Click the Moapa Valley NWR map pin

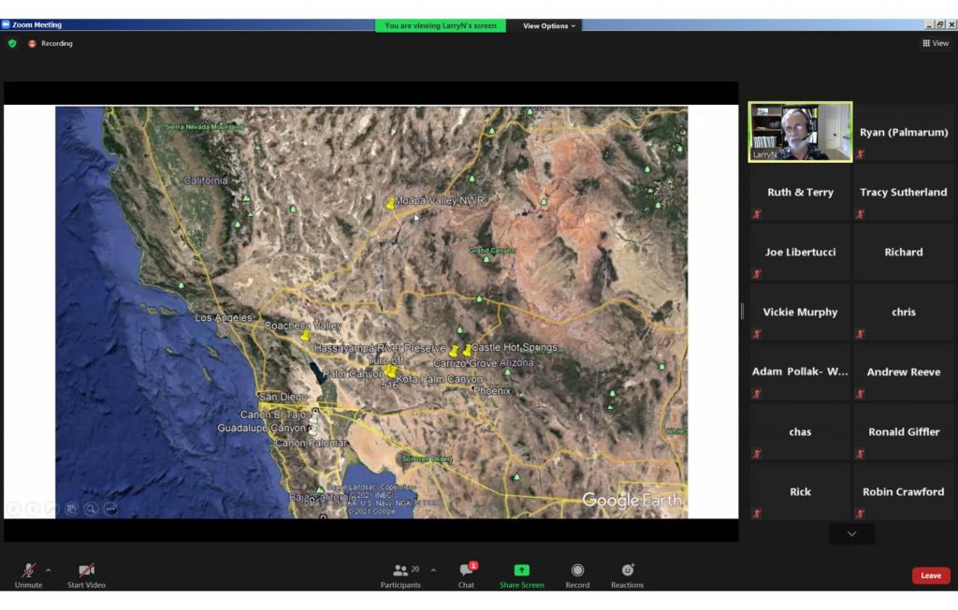pyautogui.click(x=390, y=203)
